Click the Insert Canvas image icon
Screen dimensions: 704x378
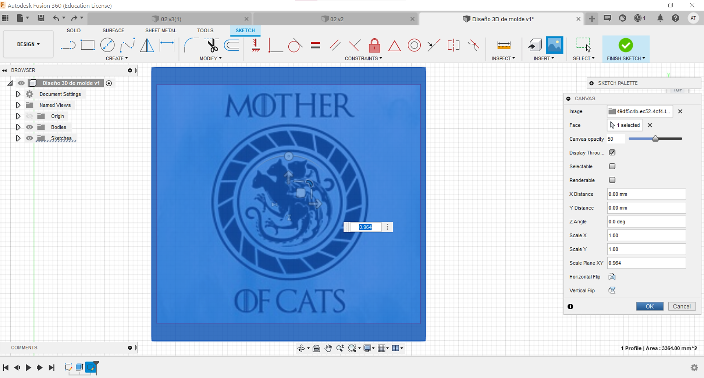coord(554,45)
